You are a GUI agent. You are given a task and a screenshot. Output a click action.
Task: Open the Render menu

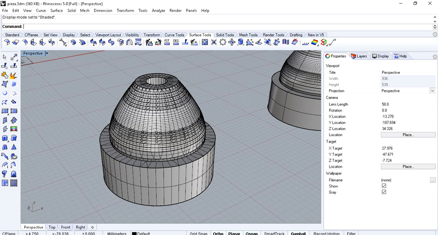(175, 11)
